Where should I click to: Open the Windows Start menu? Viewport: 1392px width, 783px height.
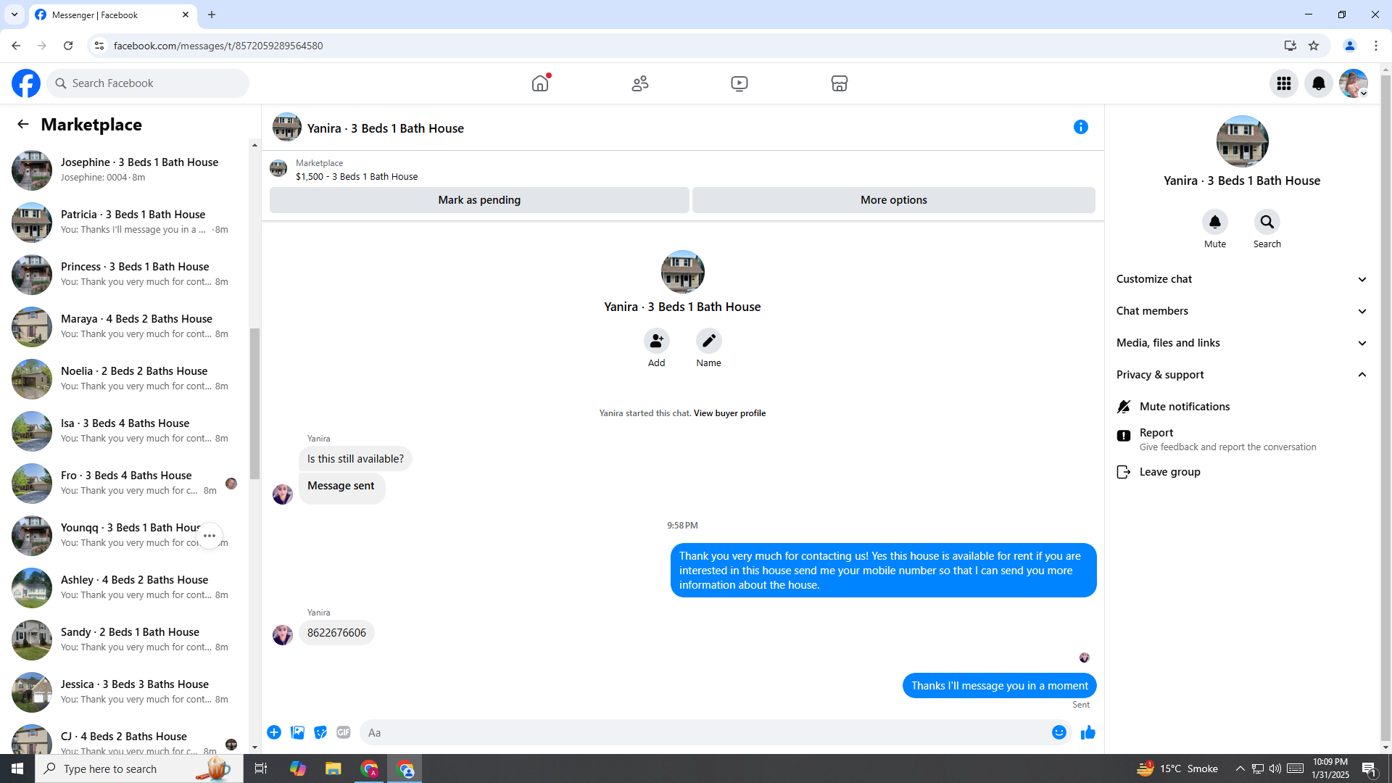coord(17,768)
